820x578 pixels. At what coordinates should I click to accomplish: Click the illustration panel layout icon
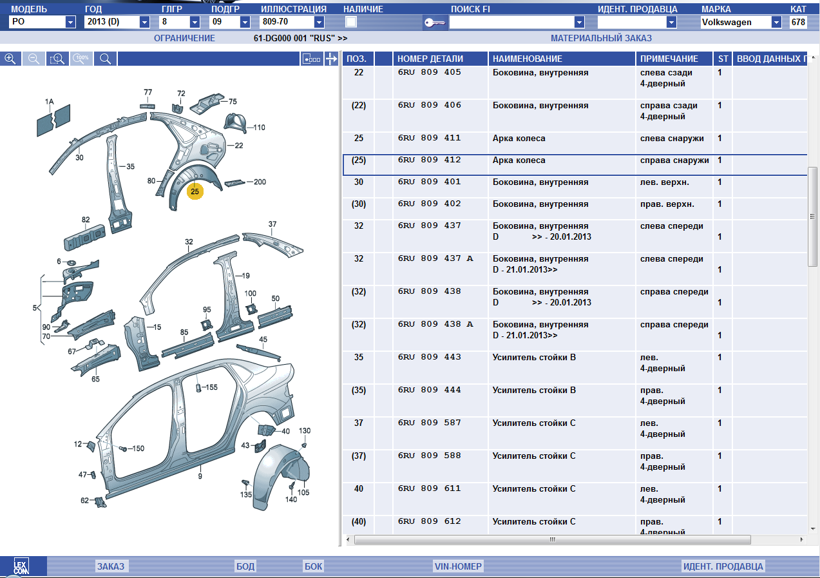coord(311,59)
